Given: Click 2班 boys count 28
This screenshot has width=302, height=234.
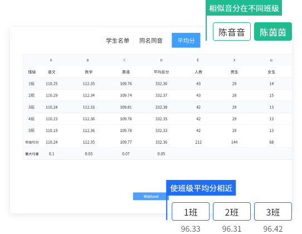Looking at the screenshot, I should pyautogui.click(x=234, y=95).
